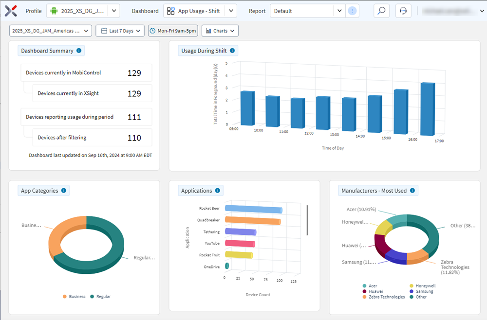The height and width of the screenshot is (320, 487).
Task: Click Dashboard Summary info icon
Action: pos(79,51)
